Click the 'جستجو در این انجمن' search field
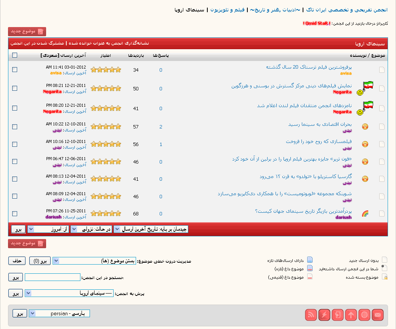 [x=53, y=277]
